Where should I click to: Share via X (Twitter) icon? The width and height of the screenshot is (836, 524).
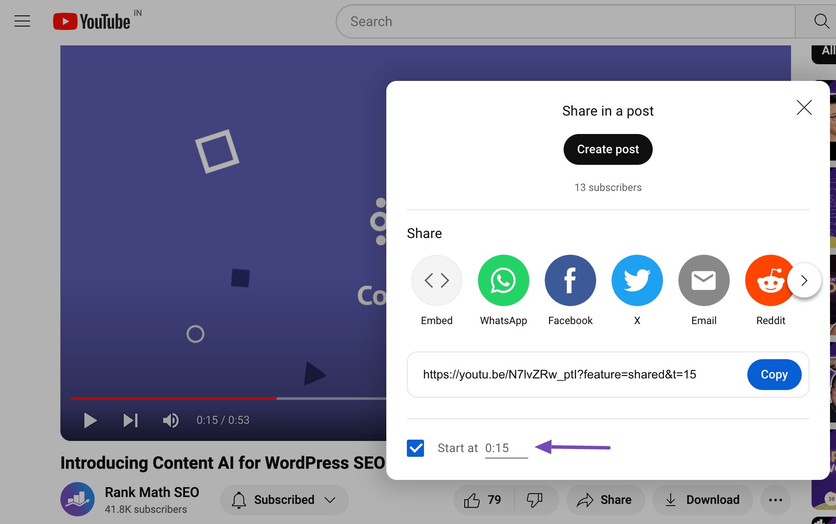tap(637, 280)
